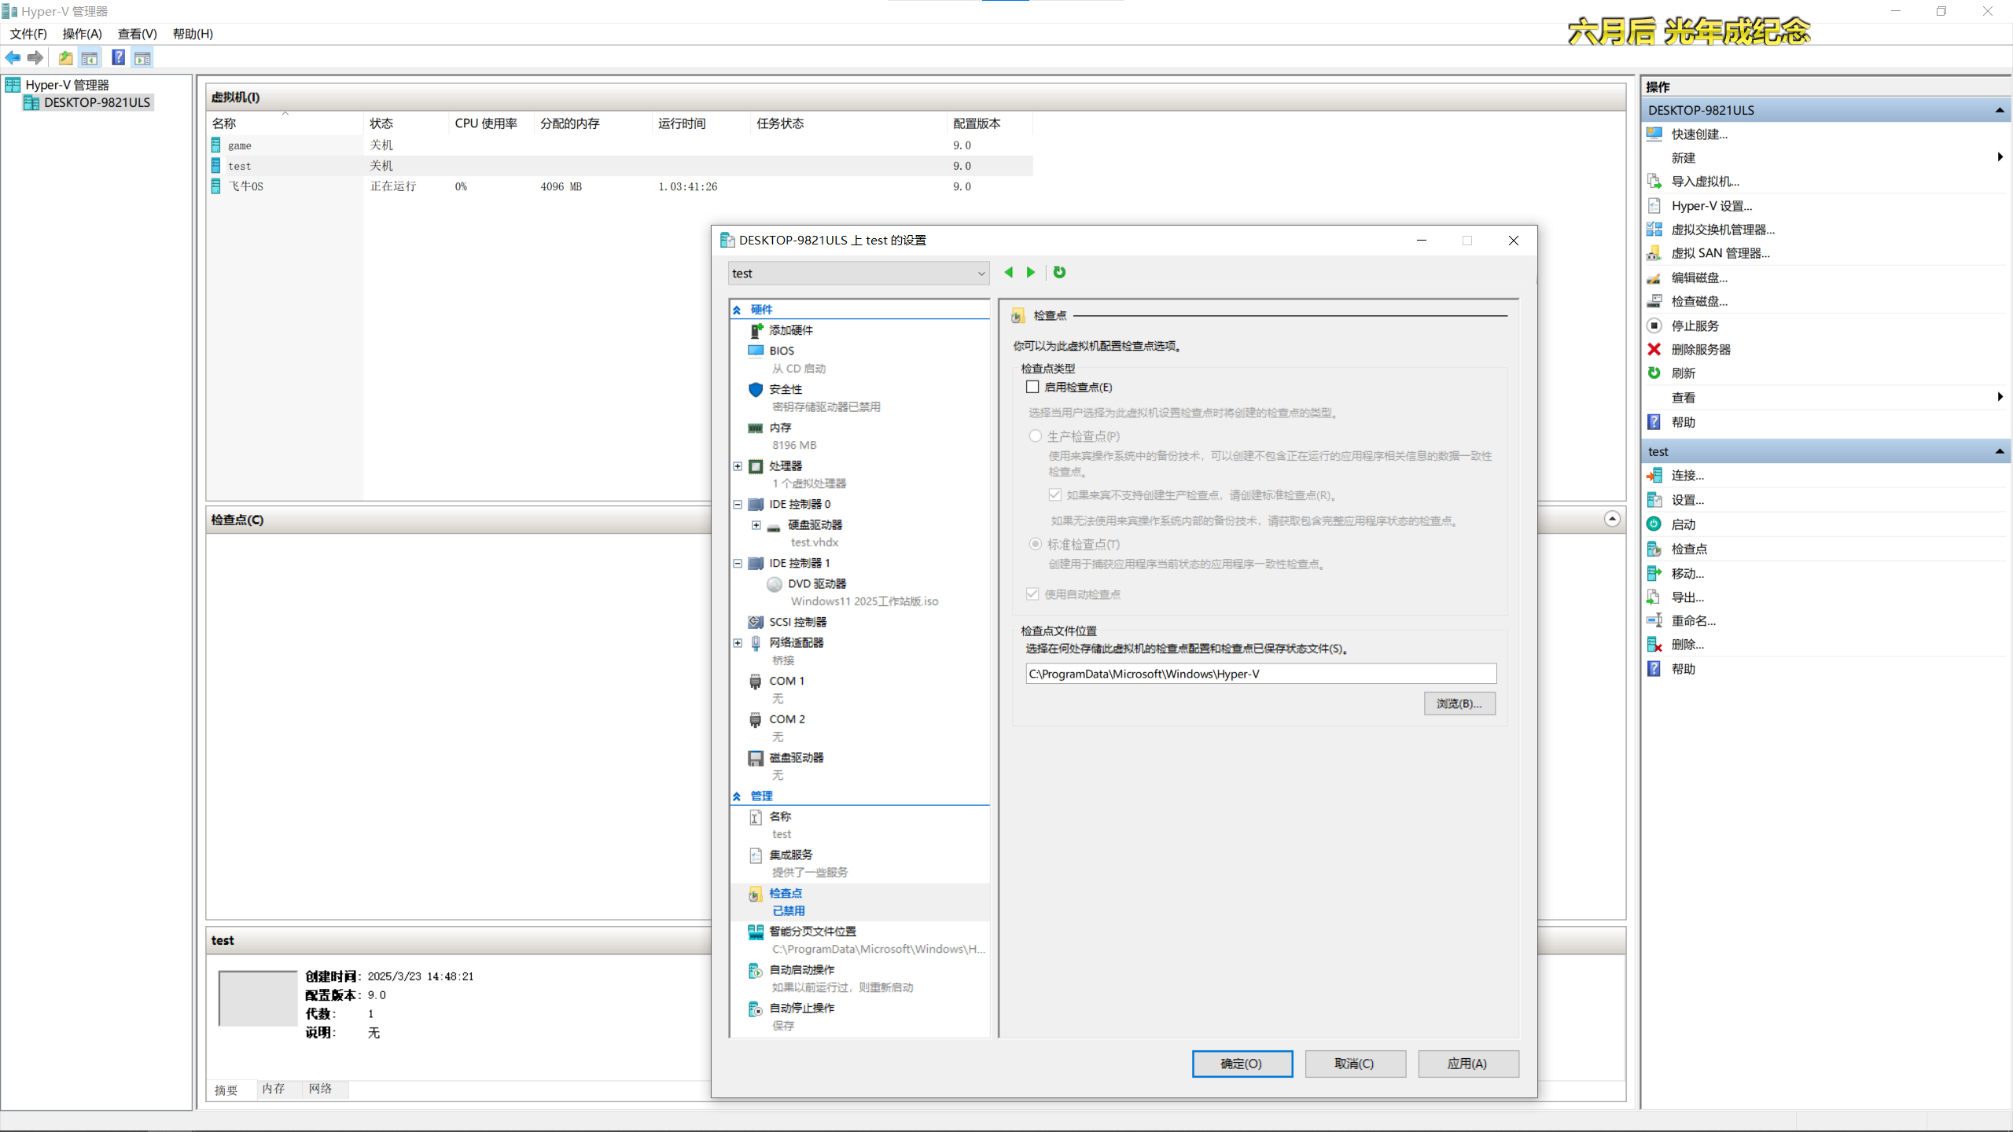Click 删除服务器 red X action

click(1701, 349)
